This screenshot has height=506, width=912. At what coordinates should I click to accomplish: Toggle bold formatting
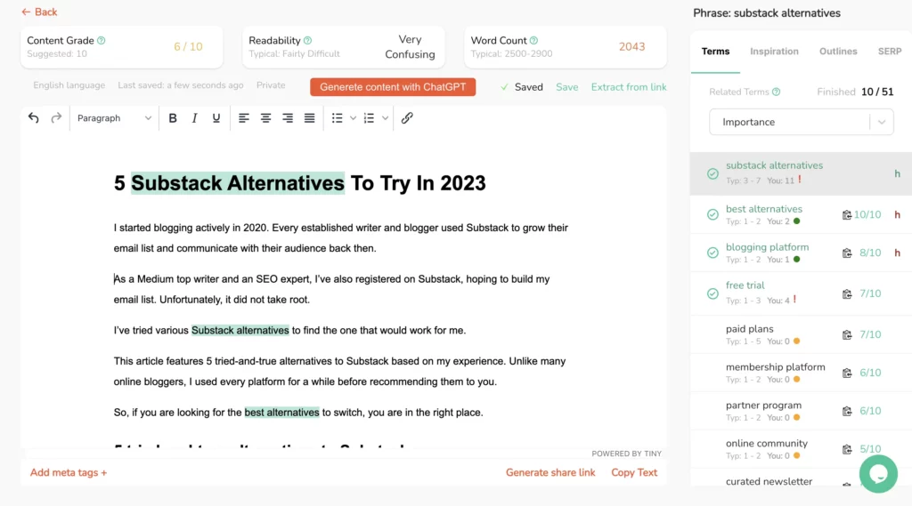click(x=173, y=118)
